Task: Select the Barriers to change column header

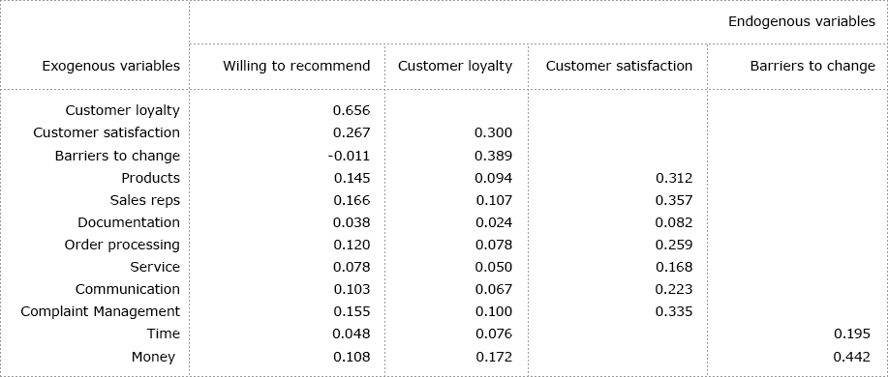Action: (812, 66)
